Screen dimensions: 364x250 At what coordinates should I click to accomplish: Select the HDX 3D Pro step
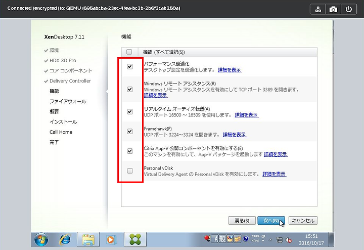(63, 60)
